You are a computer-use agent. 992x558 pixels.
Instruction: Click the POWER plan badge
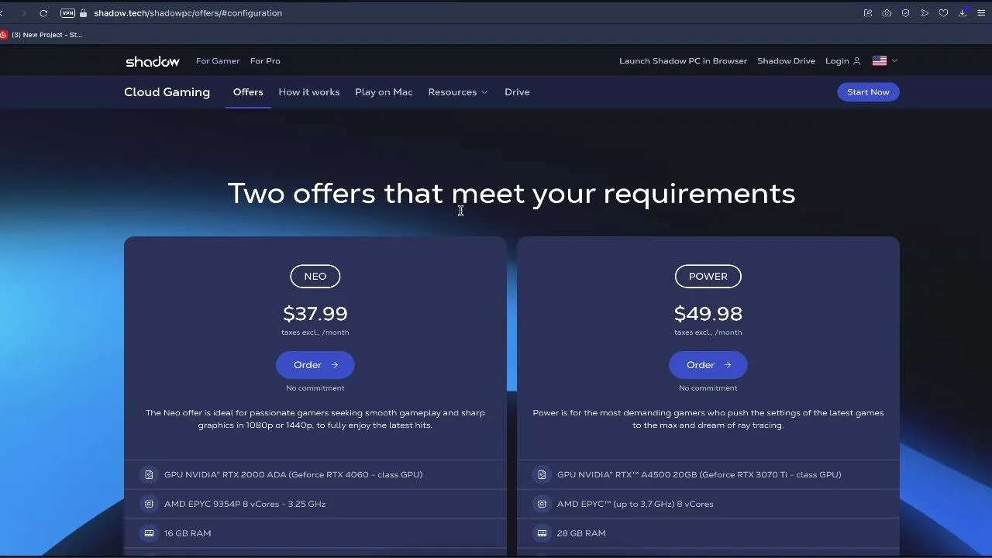(x=708, y=277)
